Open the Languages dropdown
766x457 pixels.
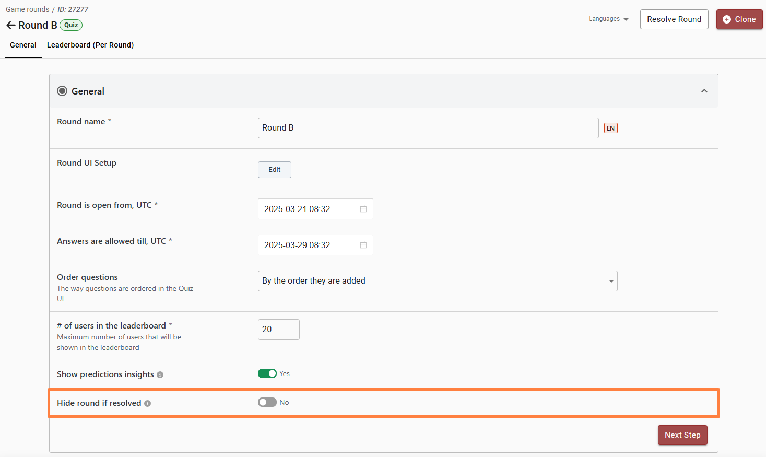click(608, 19)
